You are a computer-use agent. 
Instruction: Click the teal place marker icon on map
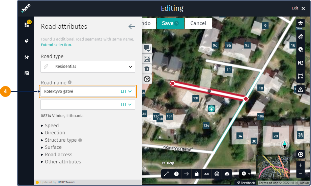coord(211,109)
